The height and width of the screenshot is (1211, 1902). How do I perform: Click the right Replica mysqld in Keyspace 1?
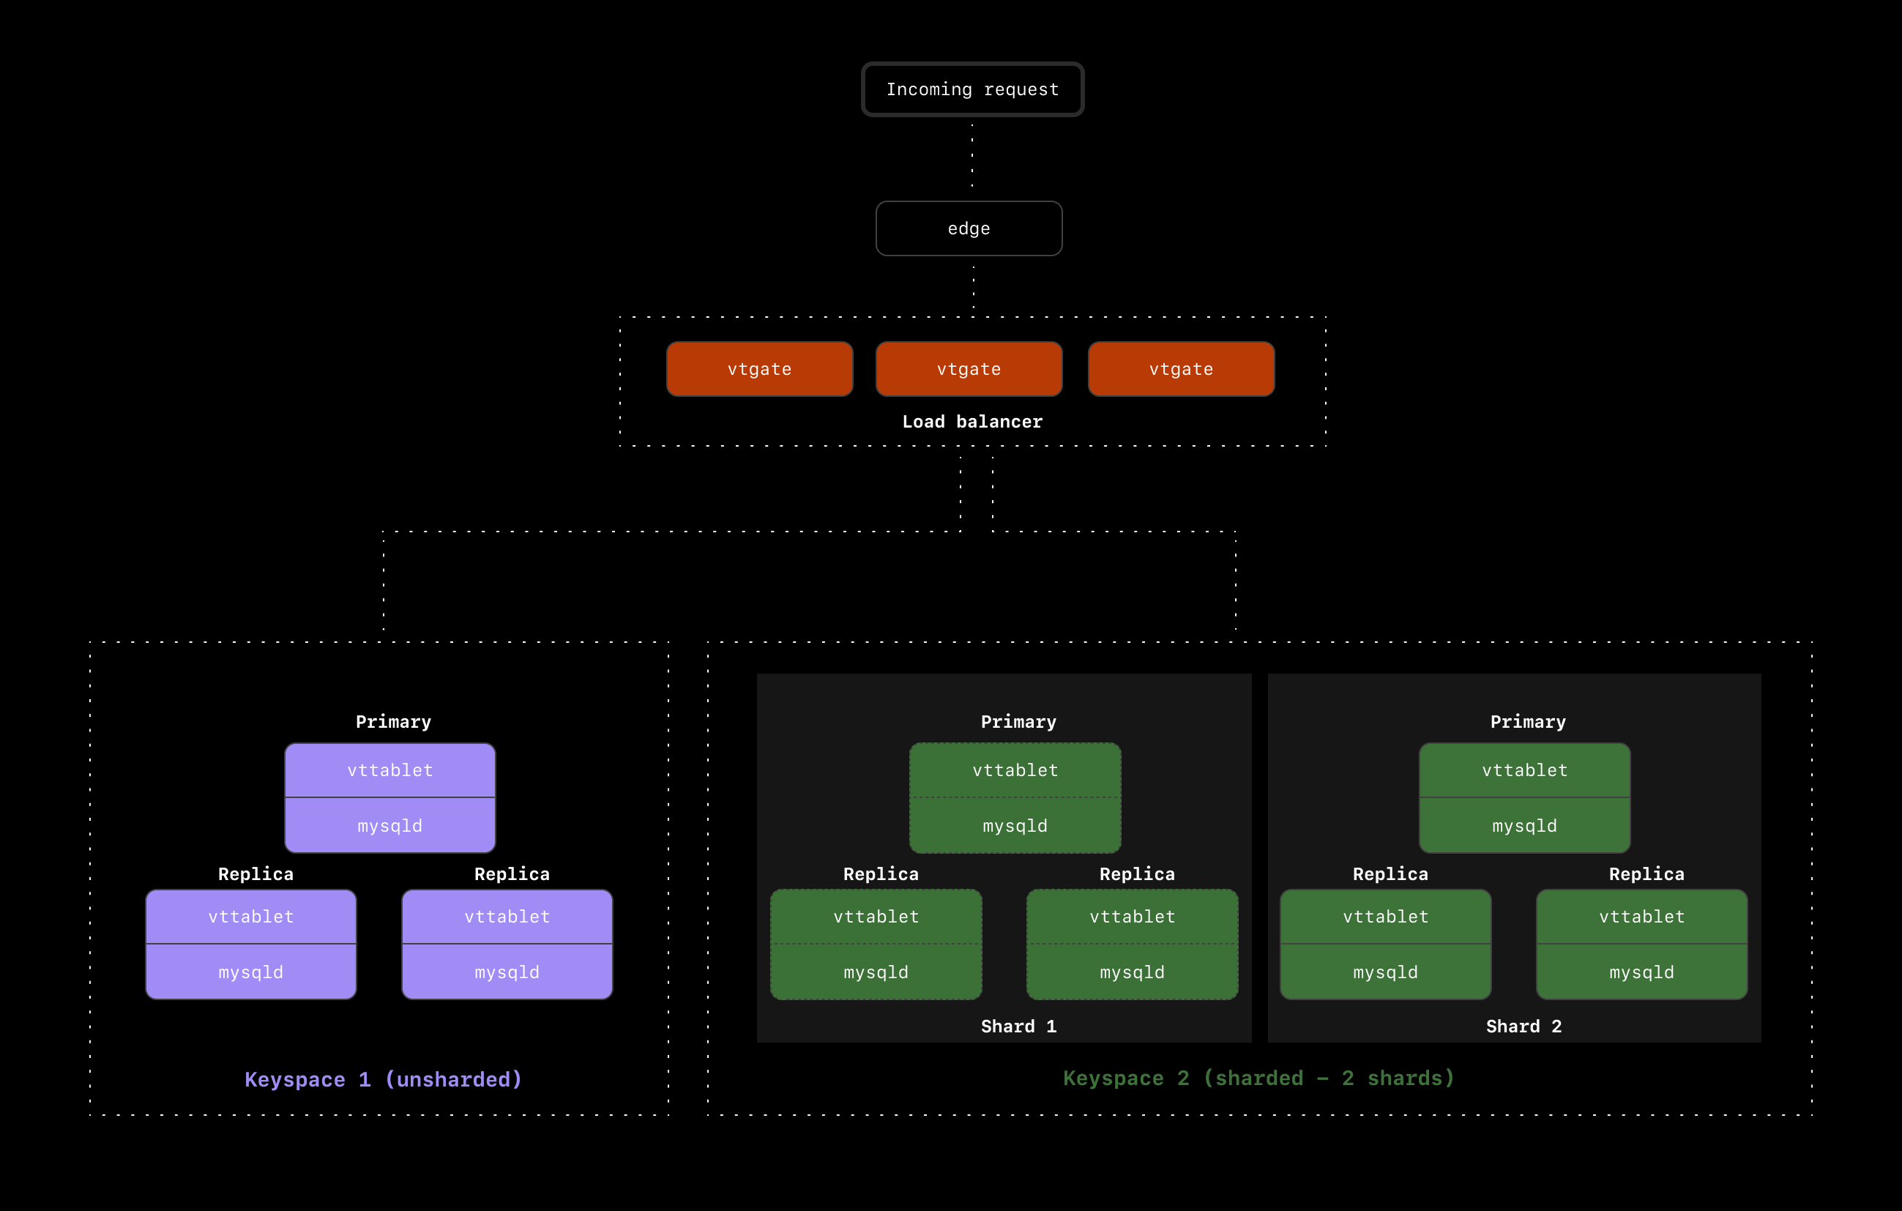click(507, 972)
